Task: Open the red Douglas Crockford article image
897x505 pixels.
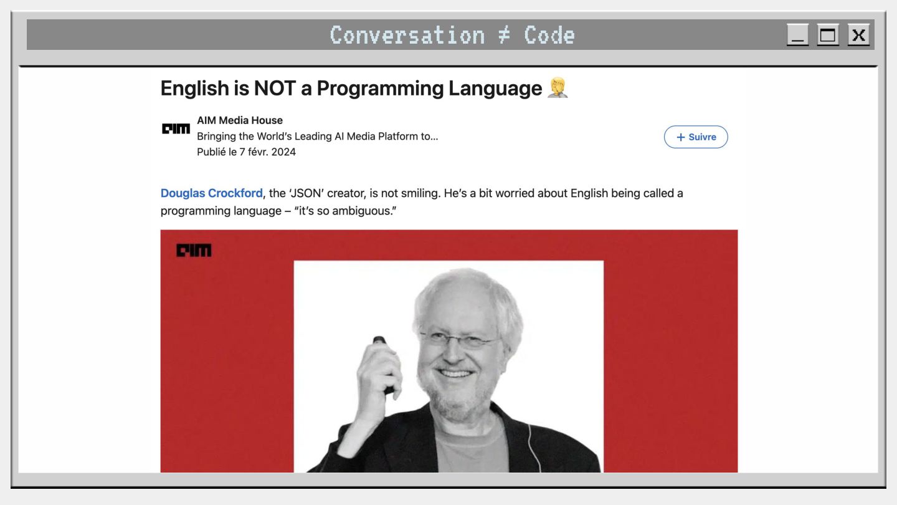Action: [449, 351]
